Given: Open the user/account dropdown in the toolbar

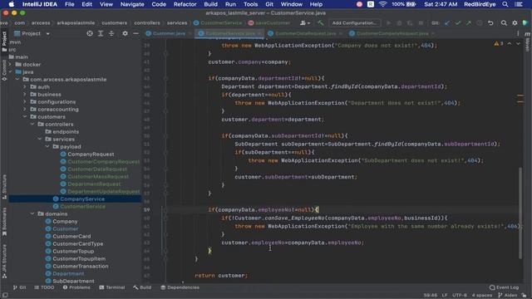Looking at the screenshot, I should (305, 23).
